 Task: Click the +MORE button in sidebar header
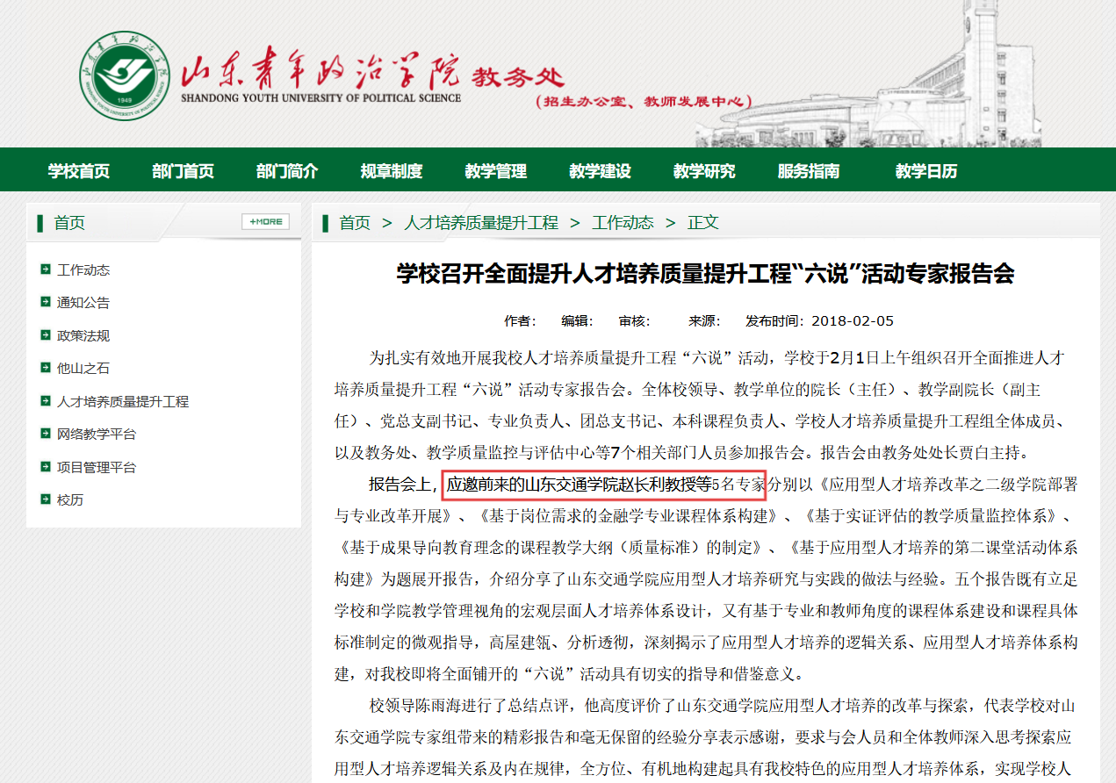click(x=265, y=222)
